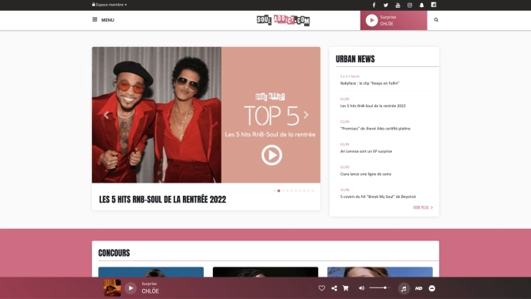
Task: Click the music note icon in player
Action: pos(404,288)
